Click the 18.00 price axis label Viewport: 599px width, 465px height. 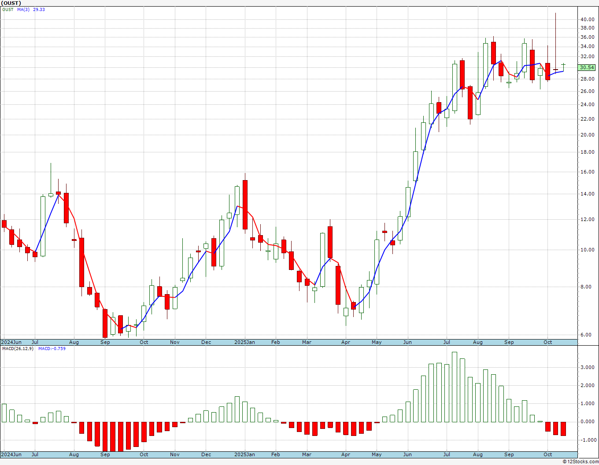587,152
